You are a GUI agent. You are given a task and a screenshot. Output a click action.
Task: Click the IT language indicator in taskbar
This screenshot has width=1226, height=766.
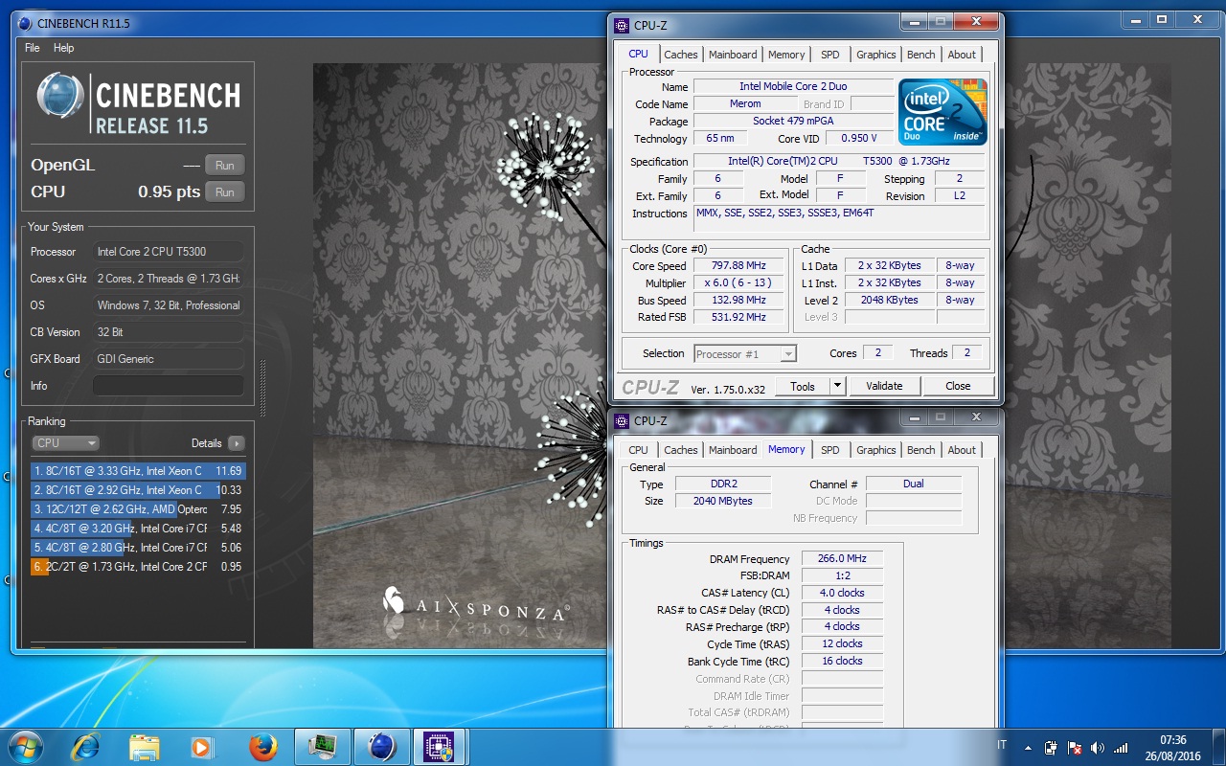coord(1002,745)
